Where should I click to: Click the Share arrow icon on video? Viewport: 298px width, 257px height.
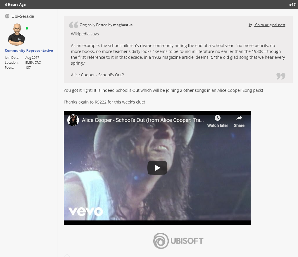pyautogui.click(x=239, y=118)
